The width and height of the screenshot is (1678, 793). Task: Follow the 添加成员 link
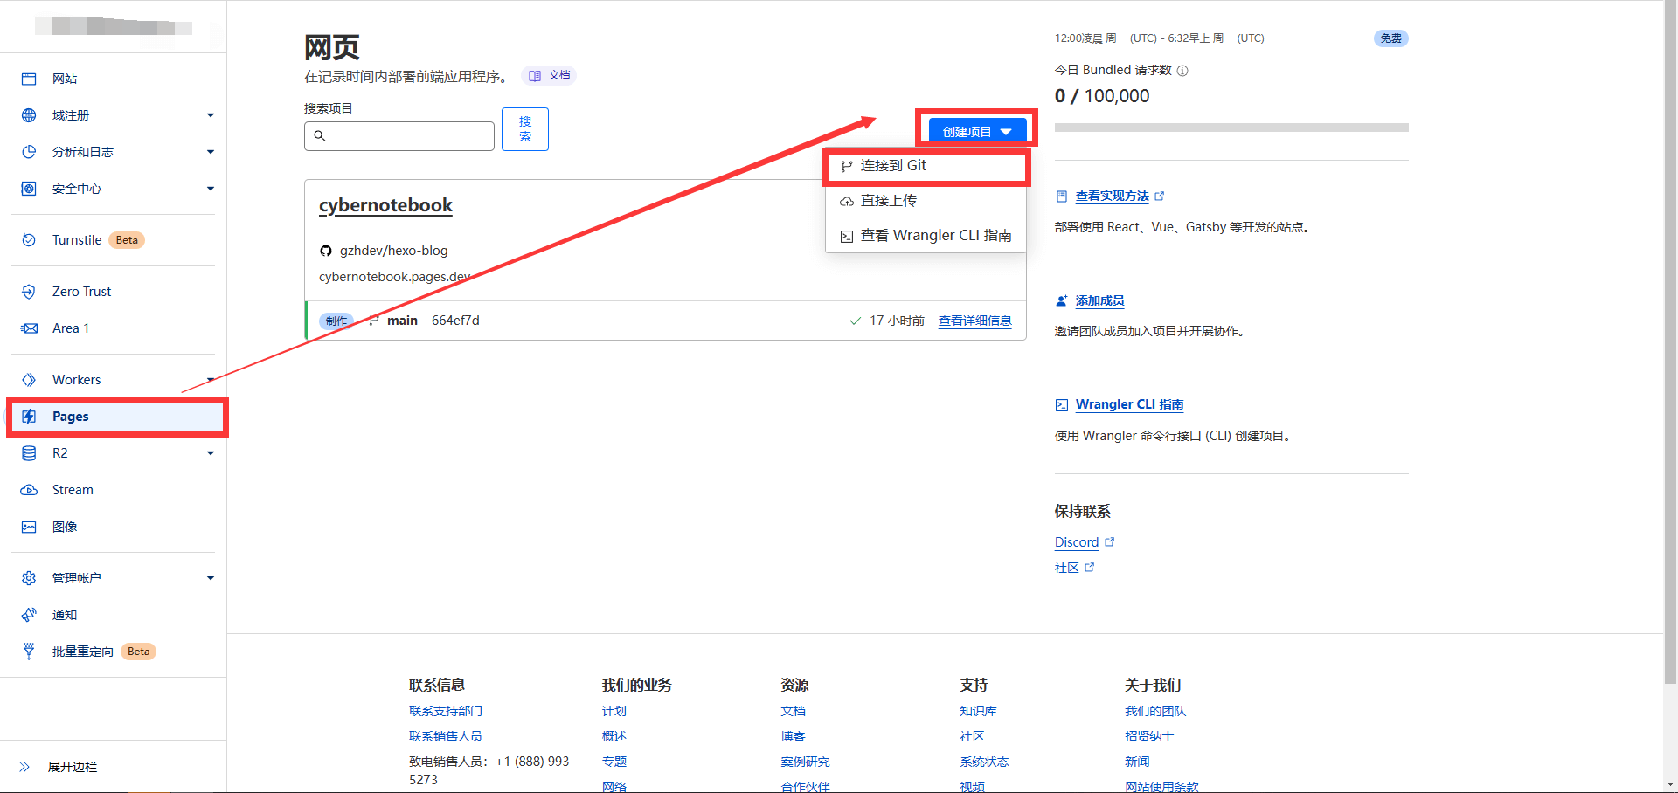pos(1100,301)
